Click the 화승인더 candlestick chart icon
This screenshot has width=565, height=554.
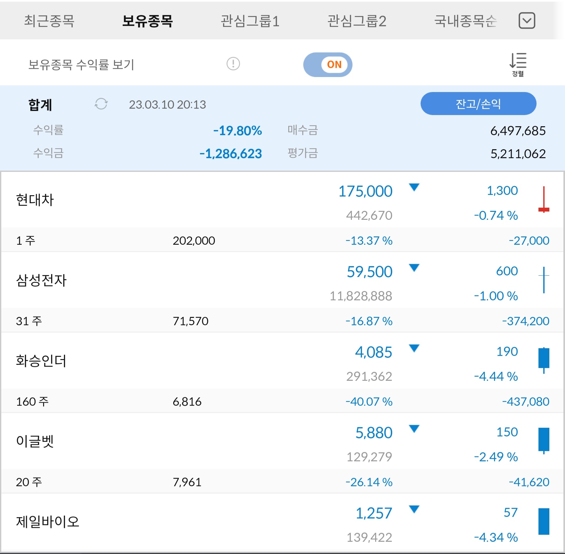pos(544,361)
